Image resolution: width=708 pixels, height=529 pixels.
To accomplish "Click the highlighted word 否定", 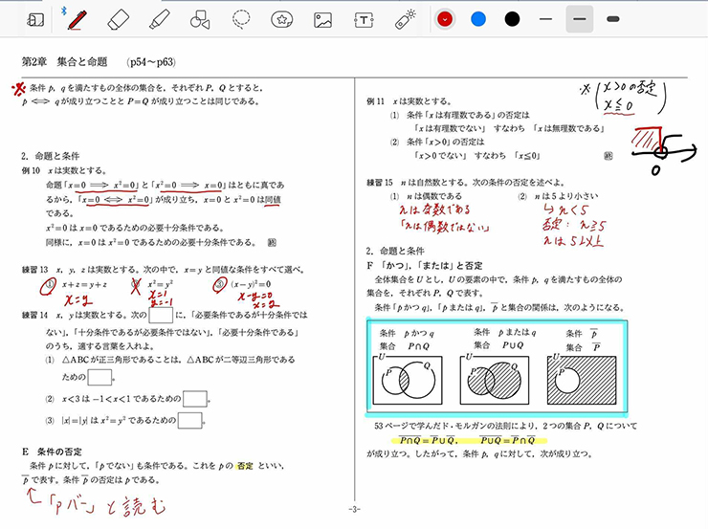I will [x=245, y=466].
